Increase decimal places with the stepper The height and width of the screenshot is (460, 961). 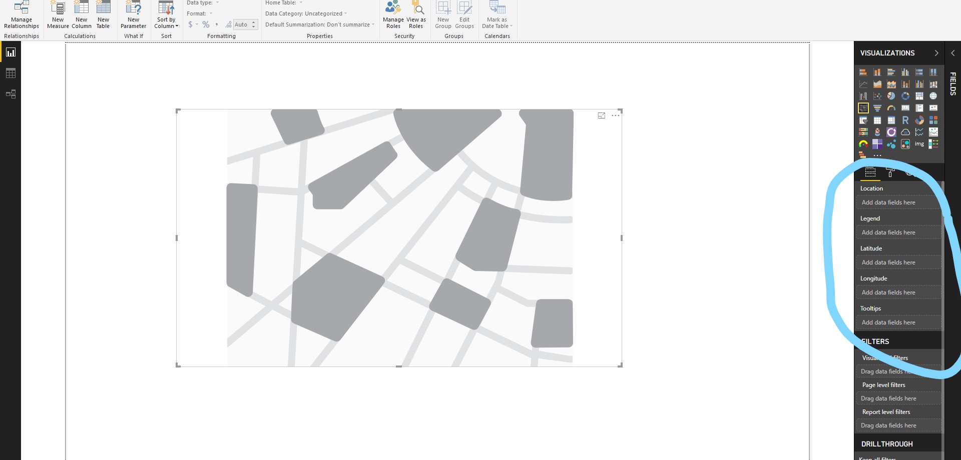tap(254, 22)
